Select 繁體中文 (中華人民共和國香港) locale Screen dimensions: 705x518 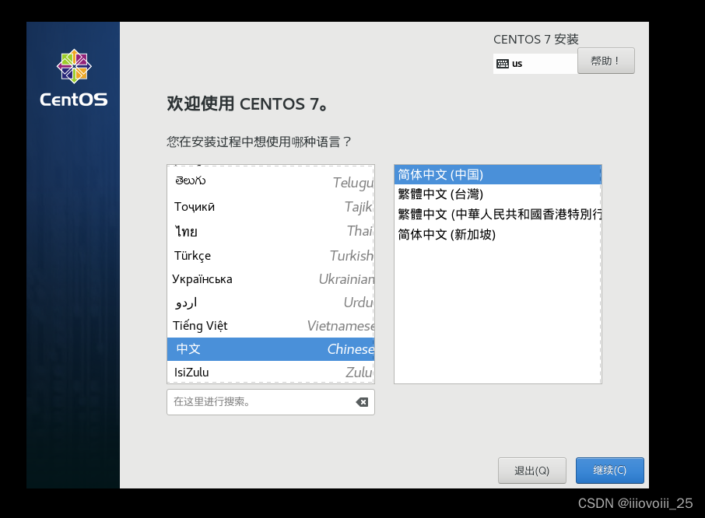(x=498, y=214)
